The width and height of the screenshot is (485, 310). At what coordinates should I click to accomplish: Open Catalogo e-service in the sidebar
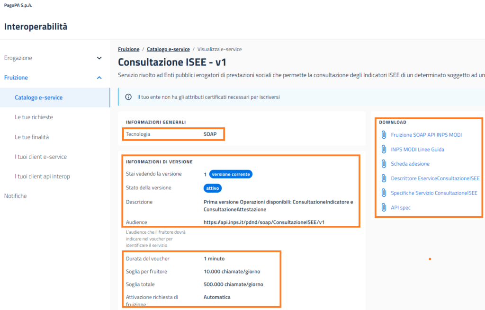tap(38, 97)
